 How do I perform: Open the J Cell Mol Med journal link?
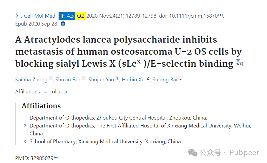pyautogui.click(x=39, y=16)
